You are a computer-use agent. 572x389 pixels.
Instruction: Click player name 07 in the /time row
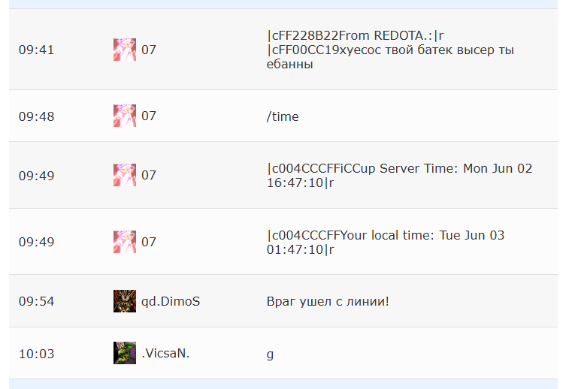click(x=149, y=116)
